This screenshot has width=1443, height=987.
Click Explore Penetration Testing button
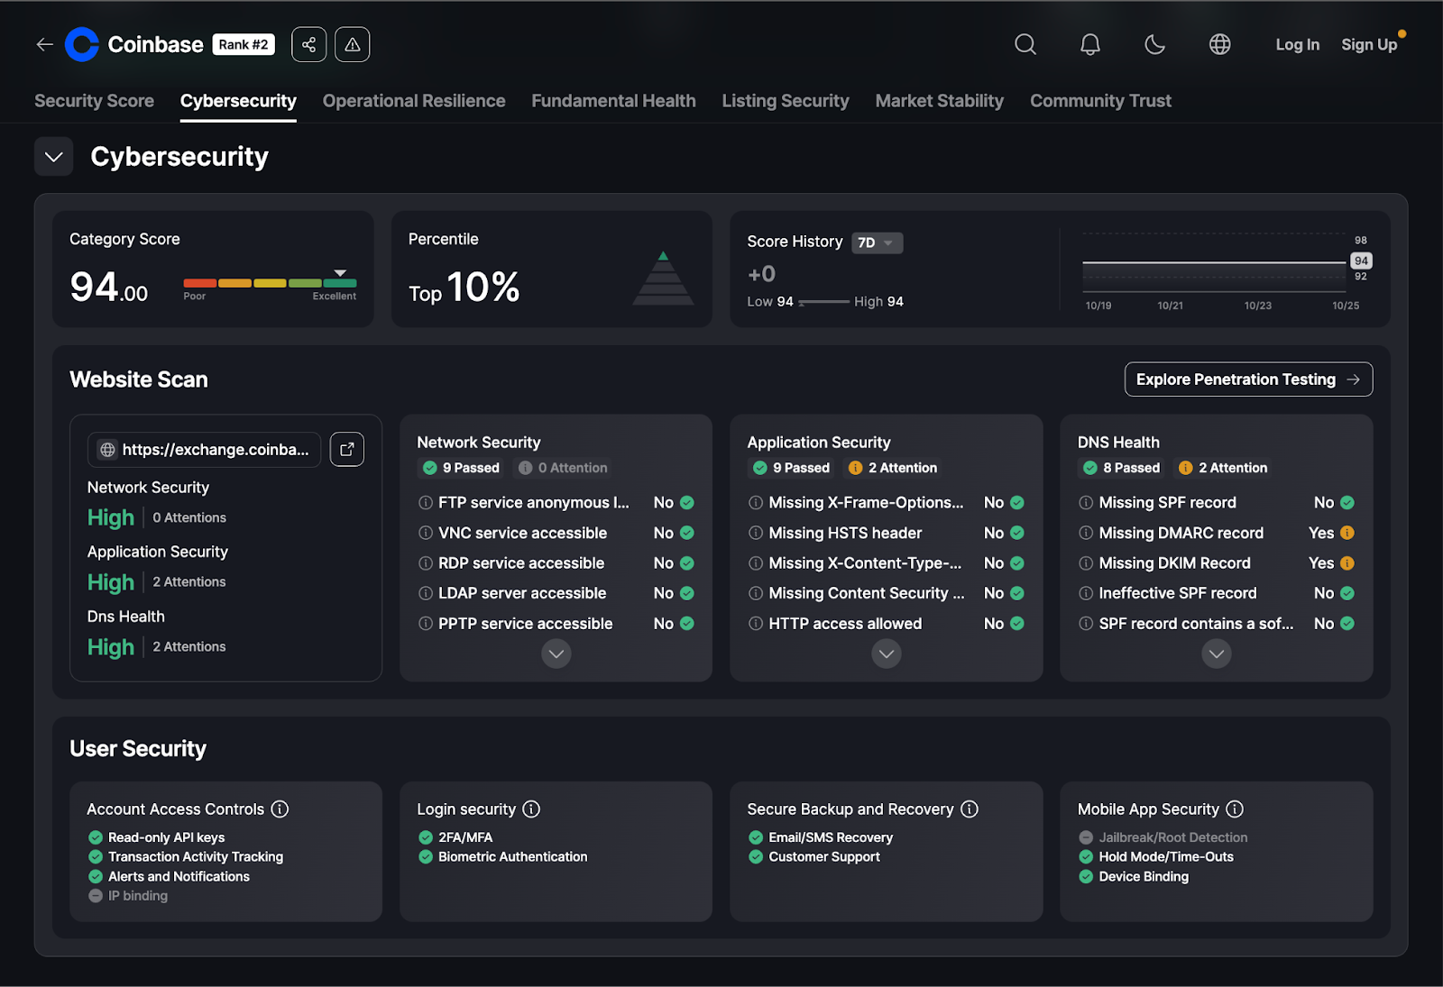click(1247, 379)
